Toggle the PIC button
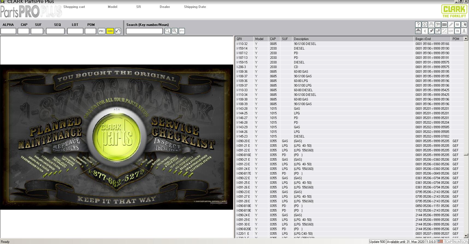 click(x=102, y=31)
